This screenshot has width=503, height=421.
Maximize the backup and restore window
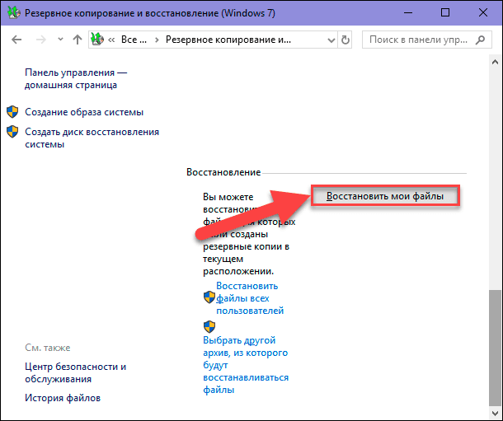click(445, 13)
